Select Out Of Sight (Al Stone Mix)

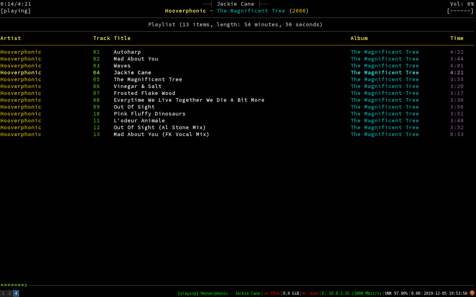point(160,127)
